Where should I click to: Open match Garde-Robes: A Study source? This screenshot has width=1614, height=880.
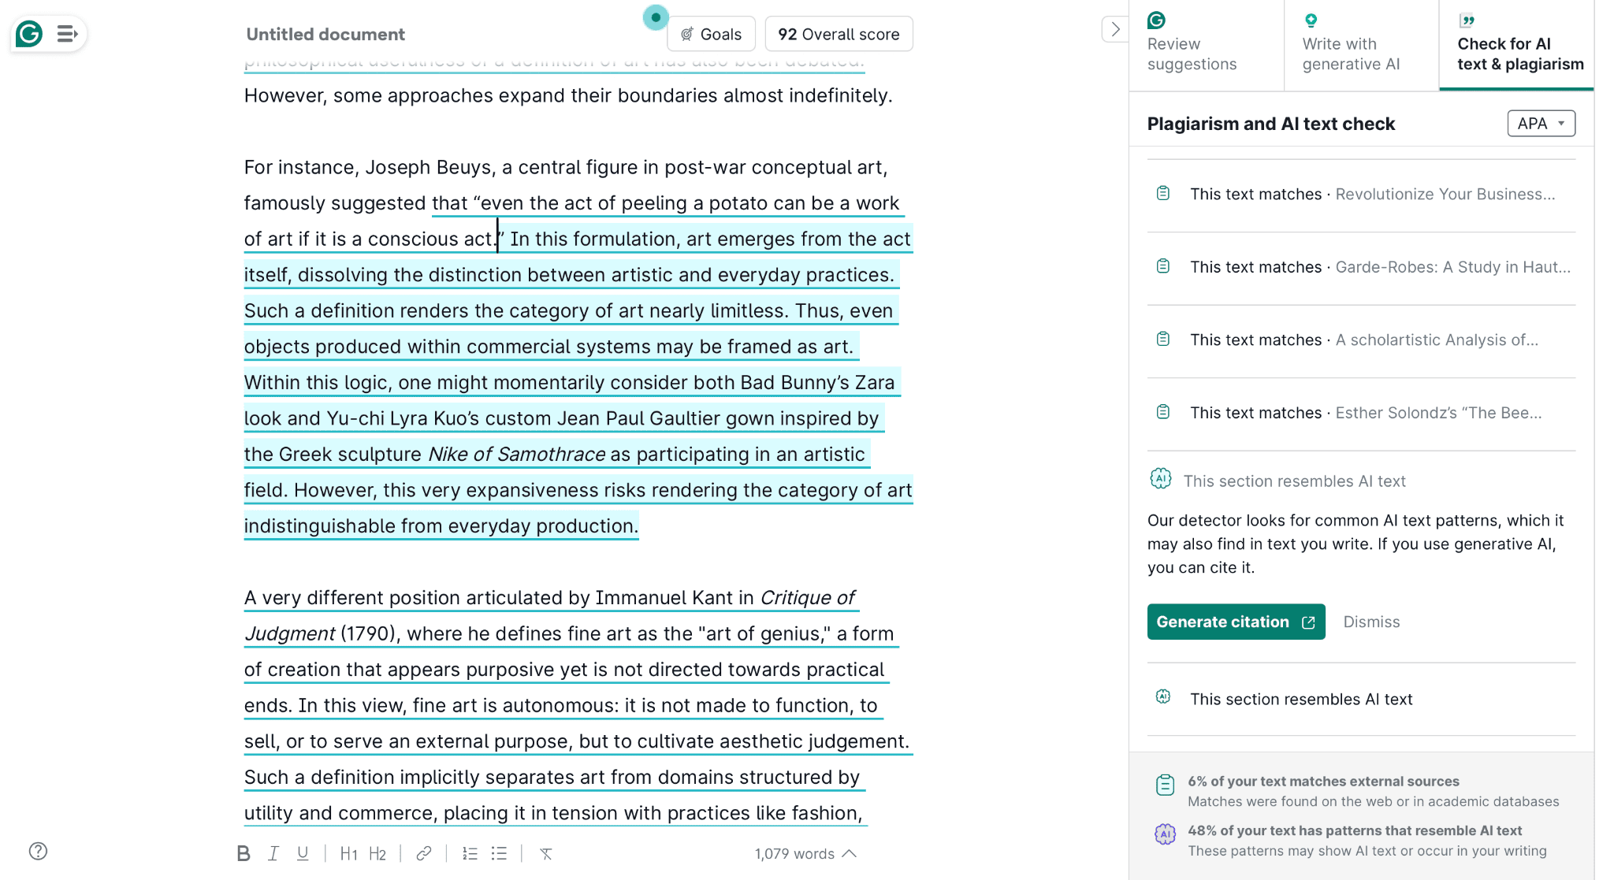(1361, 268)
